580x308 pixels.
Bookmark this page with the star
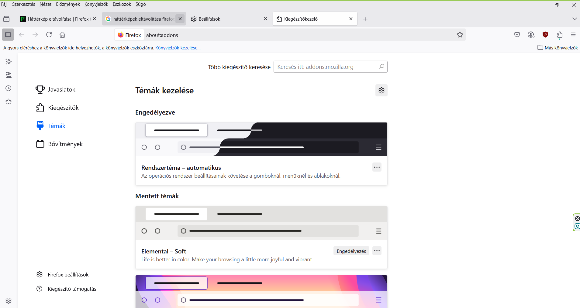[460, 35]
